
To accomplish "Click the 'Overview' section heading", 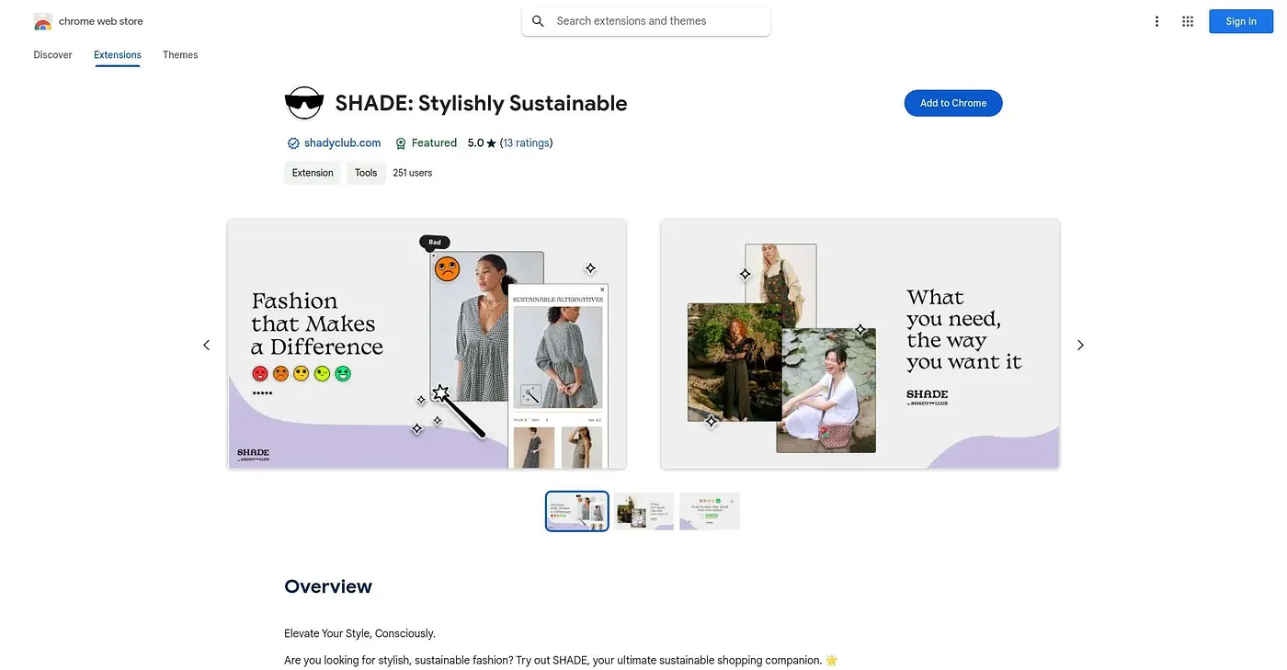I will click(328, 586).
